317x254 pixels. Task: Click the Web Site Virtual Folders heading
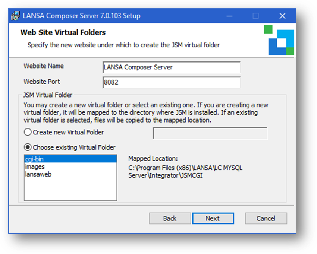(x=63, y=32)
